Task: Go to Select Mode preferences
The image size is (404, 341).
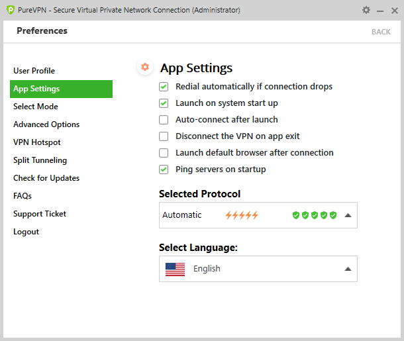Action: click(x=36, y=107)
